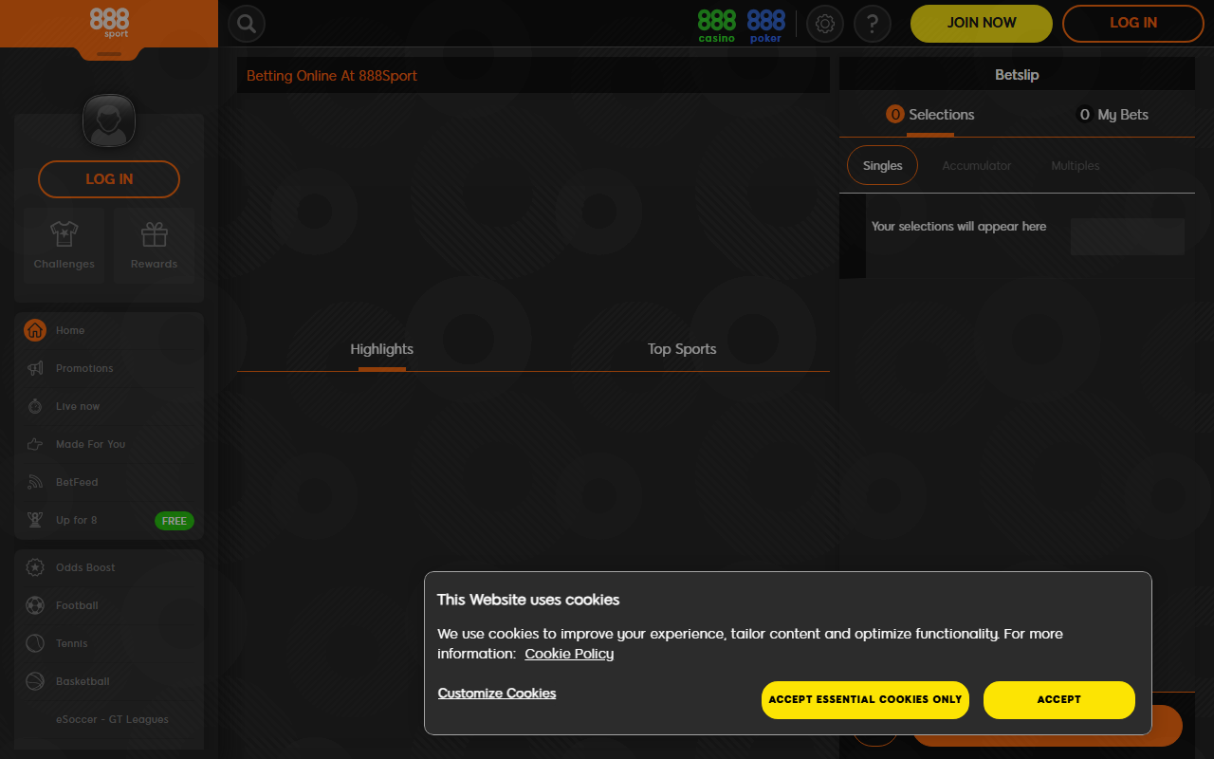The height and width of the screenshot is (759, 1214).
Task: Open Live now in the sidebar
Action: point(109,406)
